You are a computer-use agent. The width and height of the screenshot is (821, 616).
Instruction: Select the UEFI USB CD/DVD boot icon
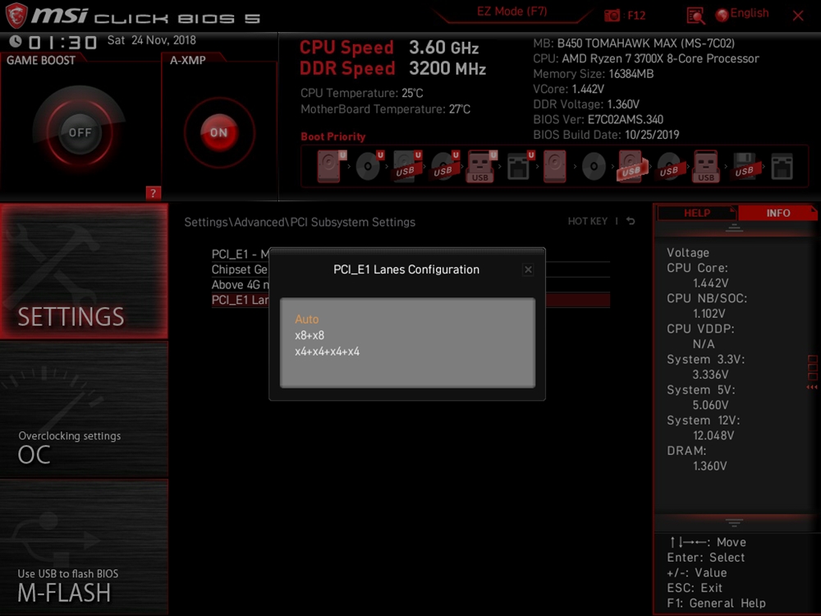444,166
